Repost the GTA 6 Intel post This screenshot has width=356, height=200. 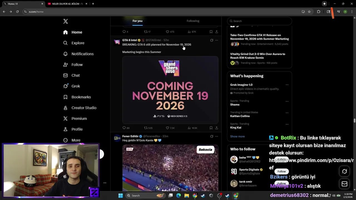tap(148, 128)
